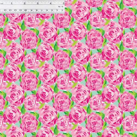Click the "inch" unit label on the ruler
The width and height of the screenshot is (137, 137).
coord(2,4)
